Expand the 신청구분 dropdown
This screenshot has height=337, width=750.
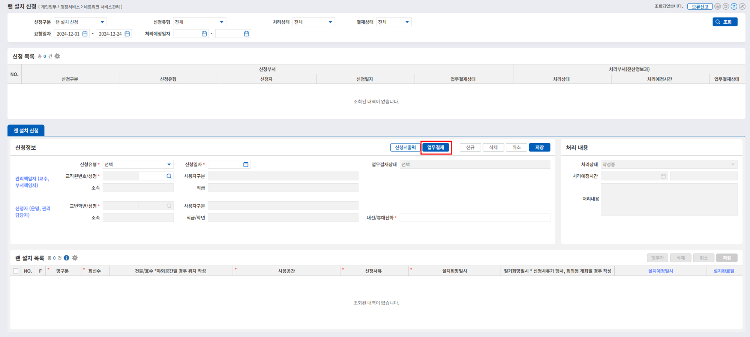(x=102, y=22)
